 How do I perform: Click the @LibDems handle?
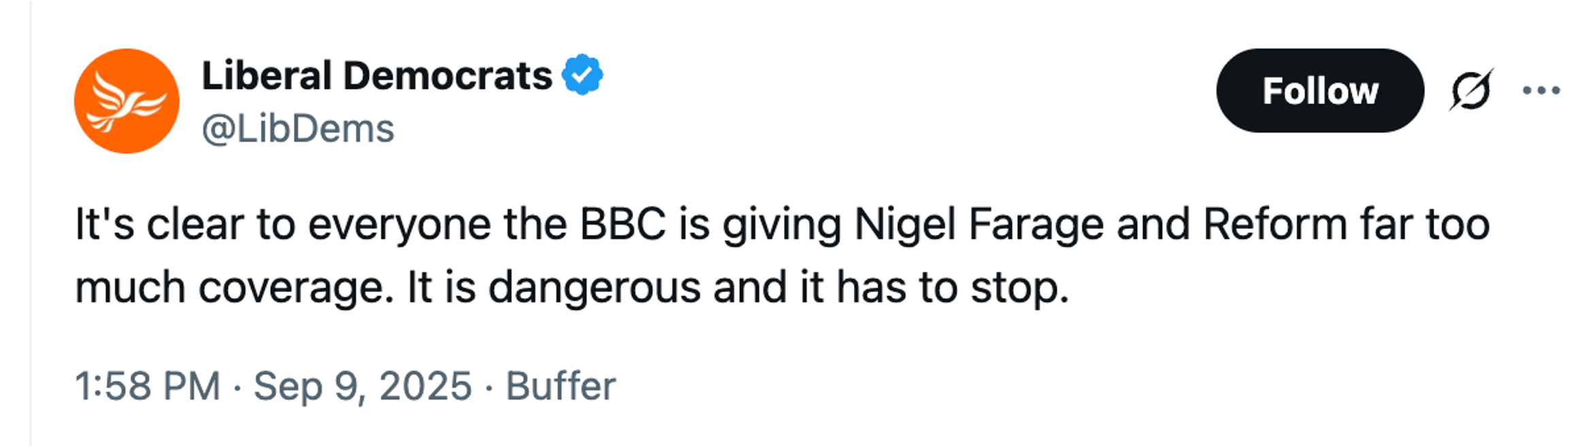[298, 128]
